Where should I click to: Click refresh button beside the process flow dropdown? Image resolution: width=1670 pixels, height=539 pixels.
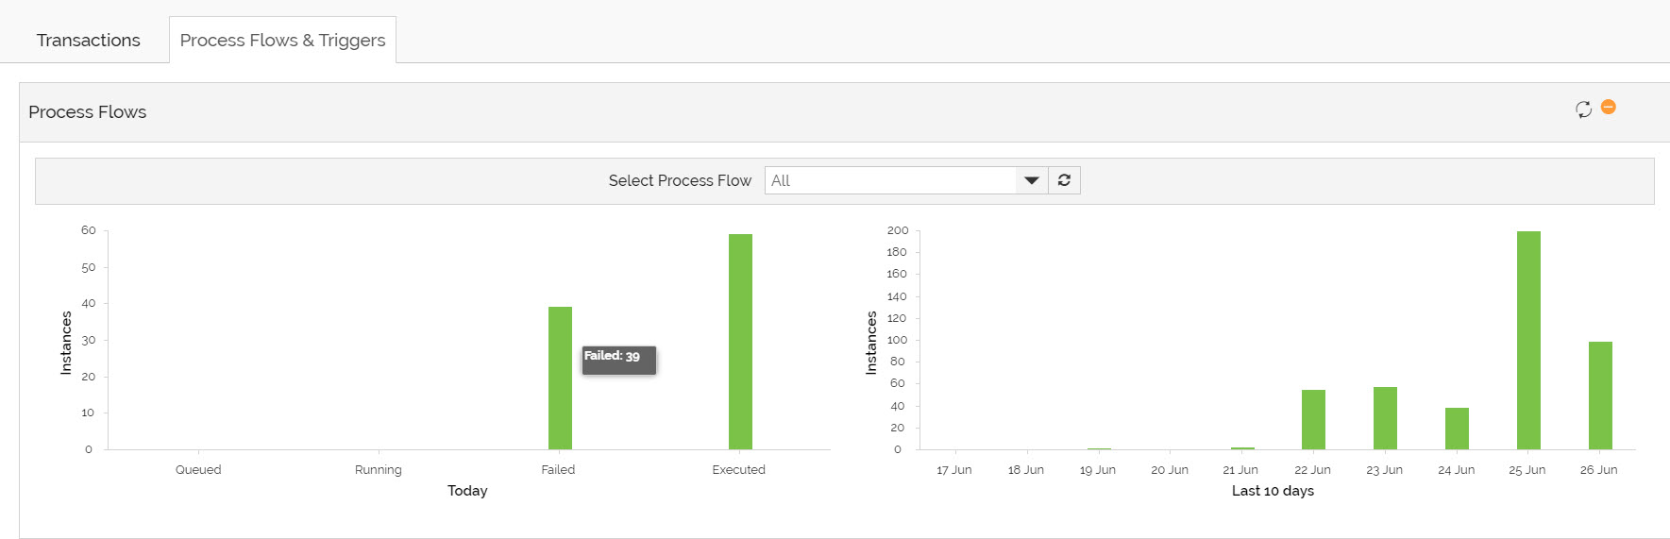(1064, 180)
